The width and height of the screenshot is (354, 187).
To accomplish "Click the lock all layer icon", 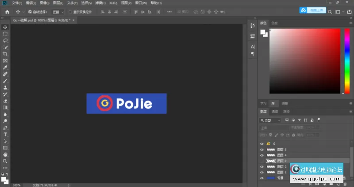I will (293, 135).
